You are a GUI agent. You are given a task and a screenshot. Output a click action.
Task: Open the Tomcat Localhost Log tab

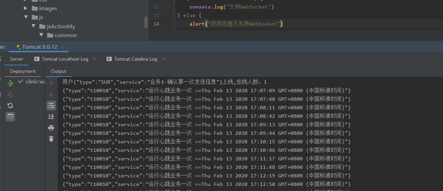(65, 59)
